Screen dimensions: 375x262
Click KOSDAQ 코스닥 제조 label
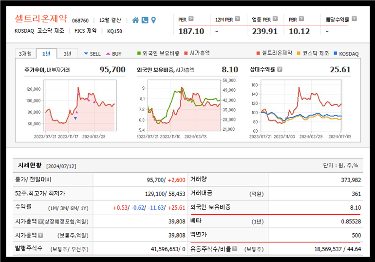point(39,31)
